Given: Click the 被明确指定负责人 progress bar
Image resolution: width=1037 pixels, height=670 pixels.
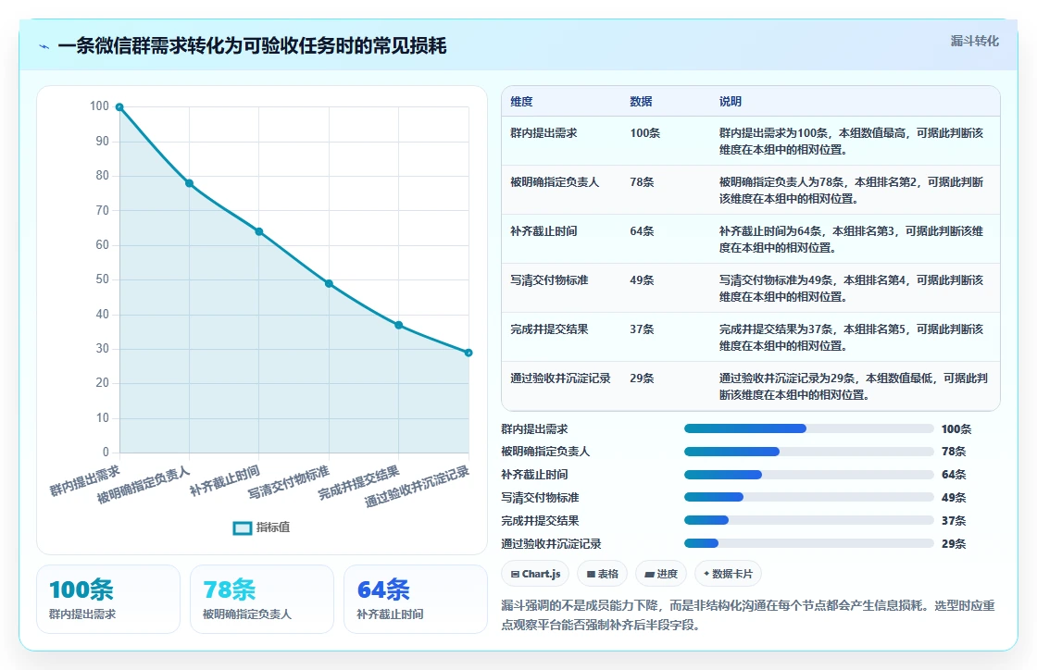Looking at the screenshot, I should tap(809, 452).
